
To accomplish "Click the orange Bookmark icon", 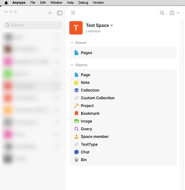I will pos(76,113).
